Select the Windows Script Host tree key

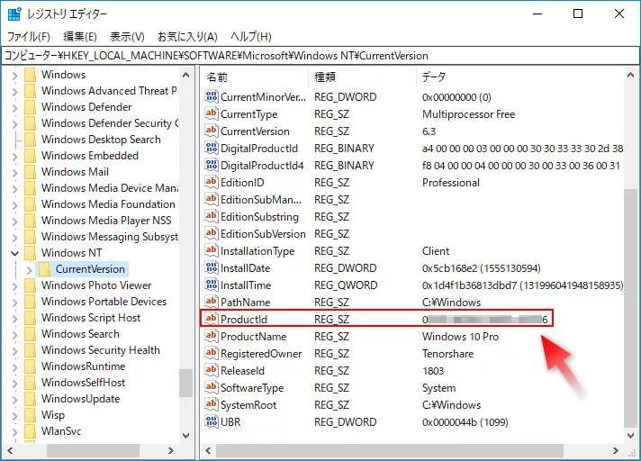[x=91, y=318]
